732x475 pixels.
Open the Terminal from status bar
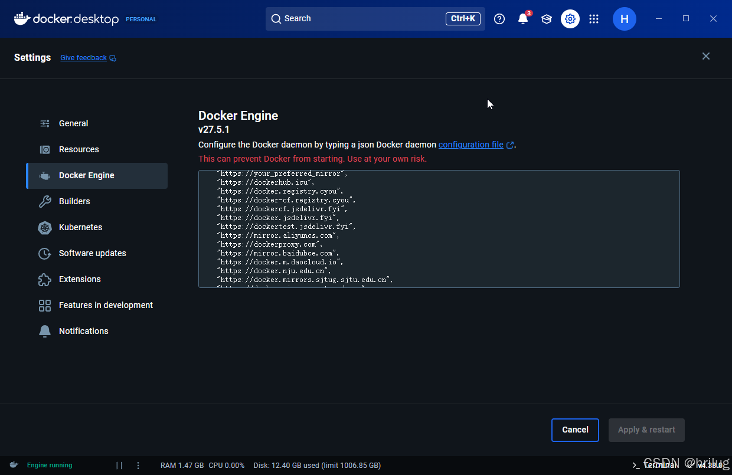pyautogui.click(x=655, y=465)
